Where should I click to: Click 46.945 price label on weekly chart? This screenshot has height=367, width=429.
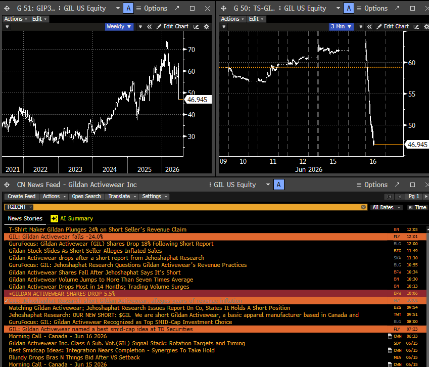tap(197, 100)
